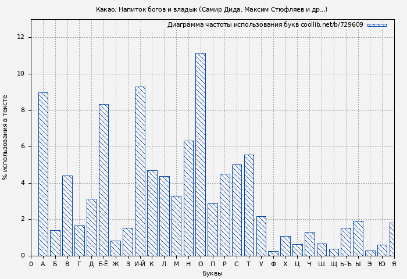Viewport: 407px width, 279px height.
Task: Click the bar for letter В
Action: (x=67, y=216)
